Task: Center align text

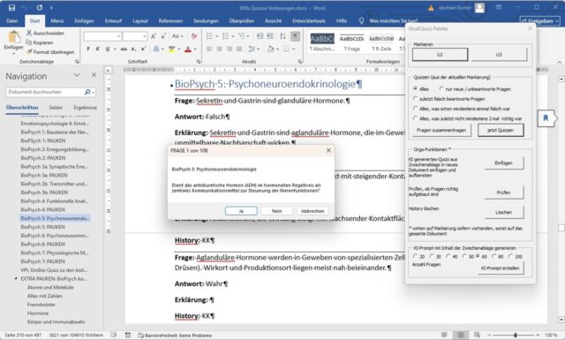Action: [x=220, y=49]
